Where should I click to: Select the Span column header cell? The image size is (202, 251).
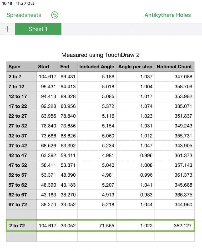21,67
